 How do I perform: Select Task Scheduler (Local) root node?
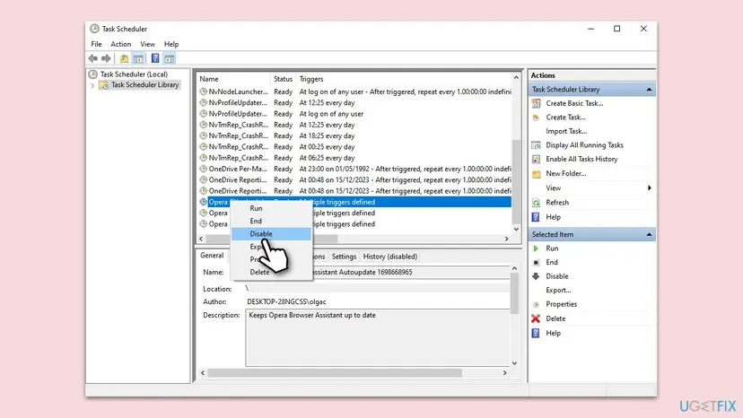[x=134, y=74]
